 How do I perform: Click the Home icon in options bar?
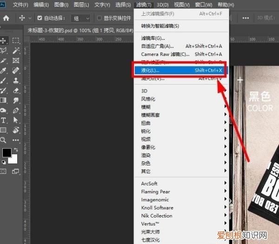[6, 18]
